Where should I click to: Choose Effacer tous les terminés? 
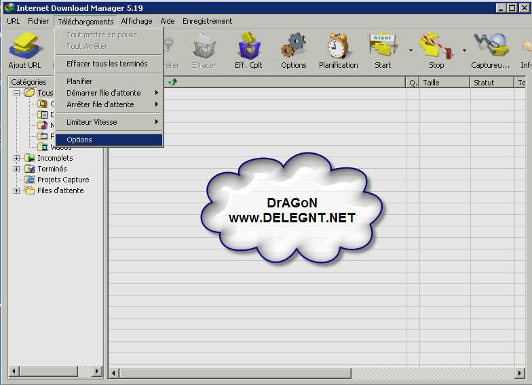click(109, 64)
